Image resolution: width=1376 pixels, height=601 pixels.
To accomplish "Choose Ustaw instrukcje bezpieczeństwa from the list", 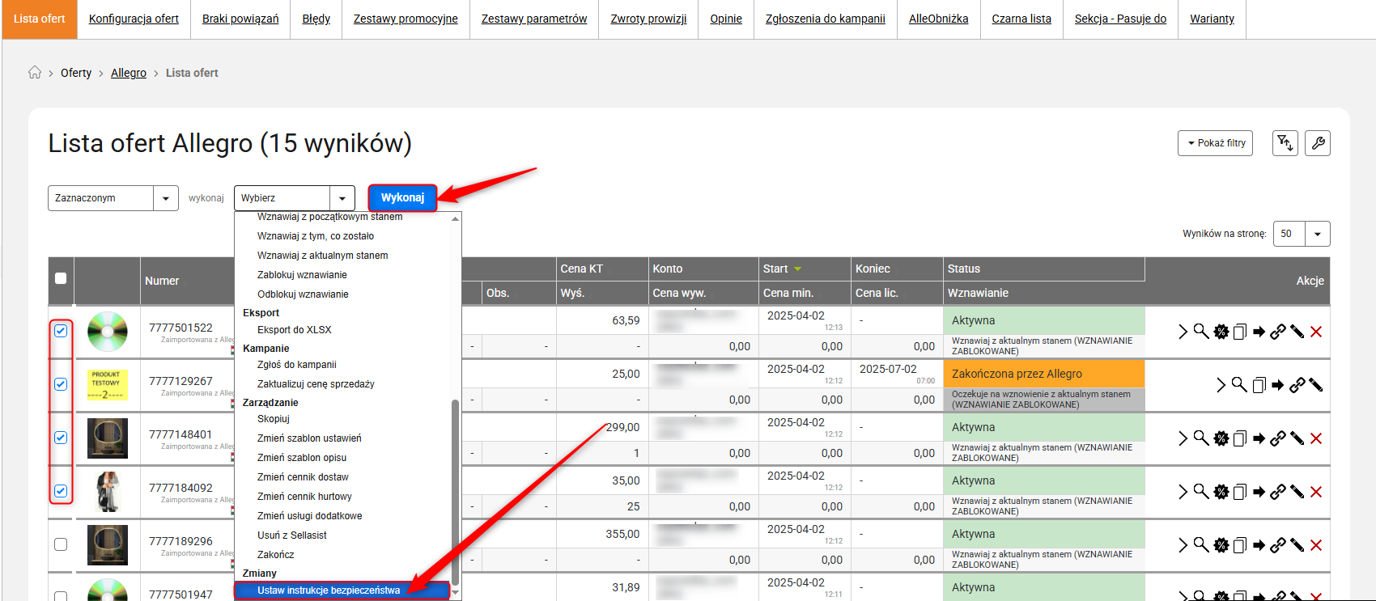I will pyautogui.click(x=342, y=590).
